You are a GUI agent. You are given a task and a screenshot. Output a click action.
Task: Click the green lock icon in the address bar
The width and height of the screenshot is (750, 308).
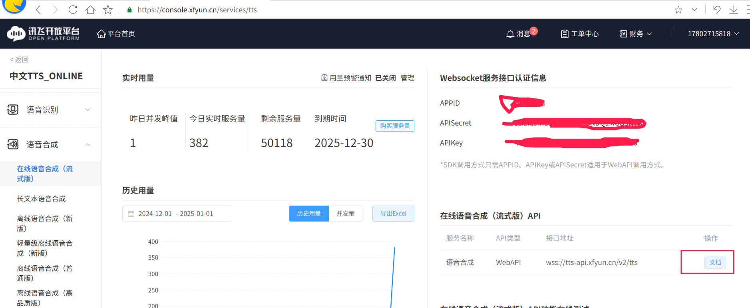[x=129, y=10]
